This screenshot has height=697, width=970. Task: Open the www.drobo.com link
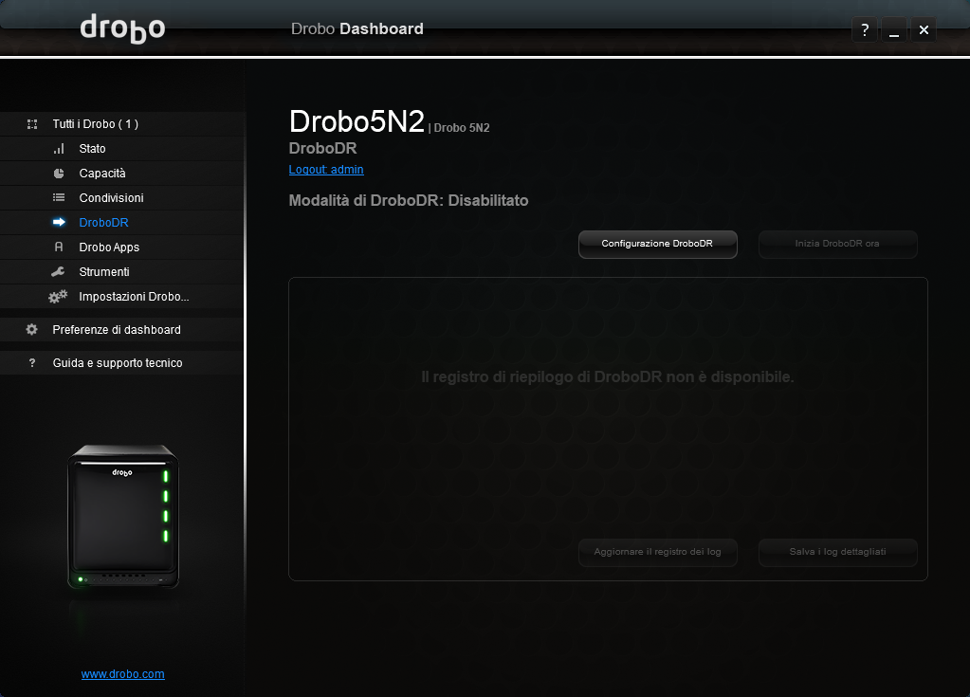123,674
